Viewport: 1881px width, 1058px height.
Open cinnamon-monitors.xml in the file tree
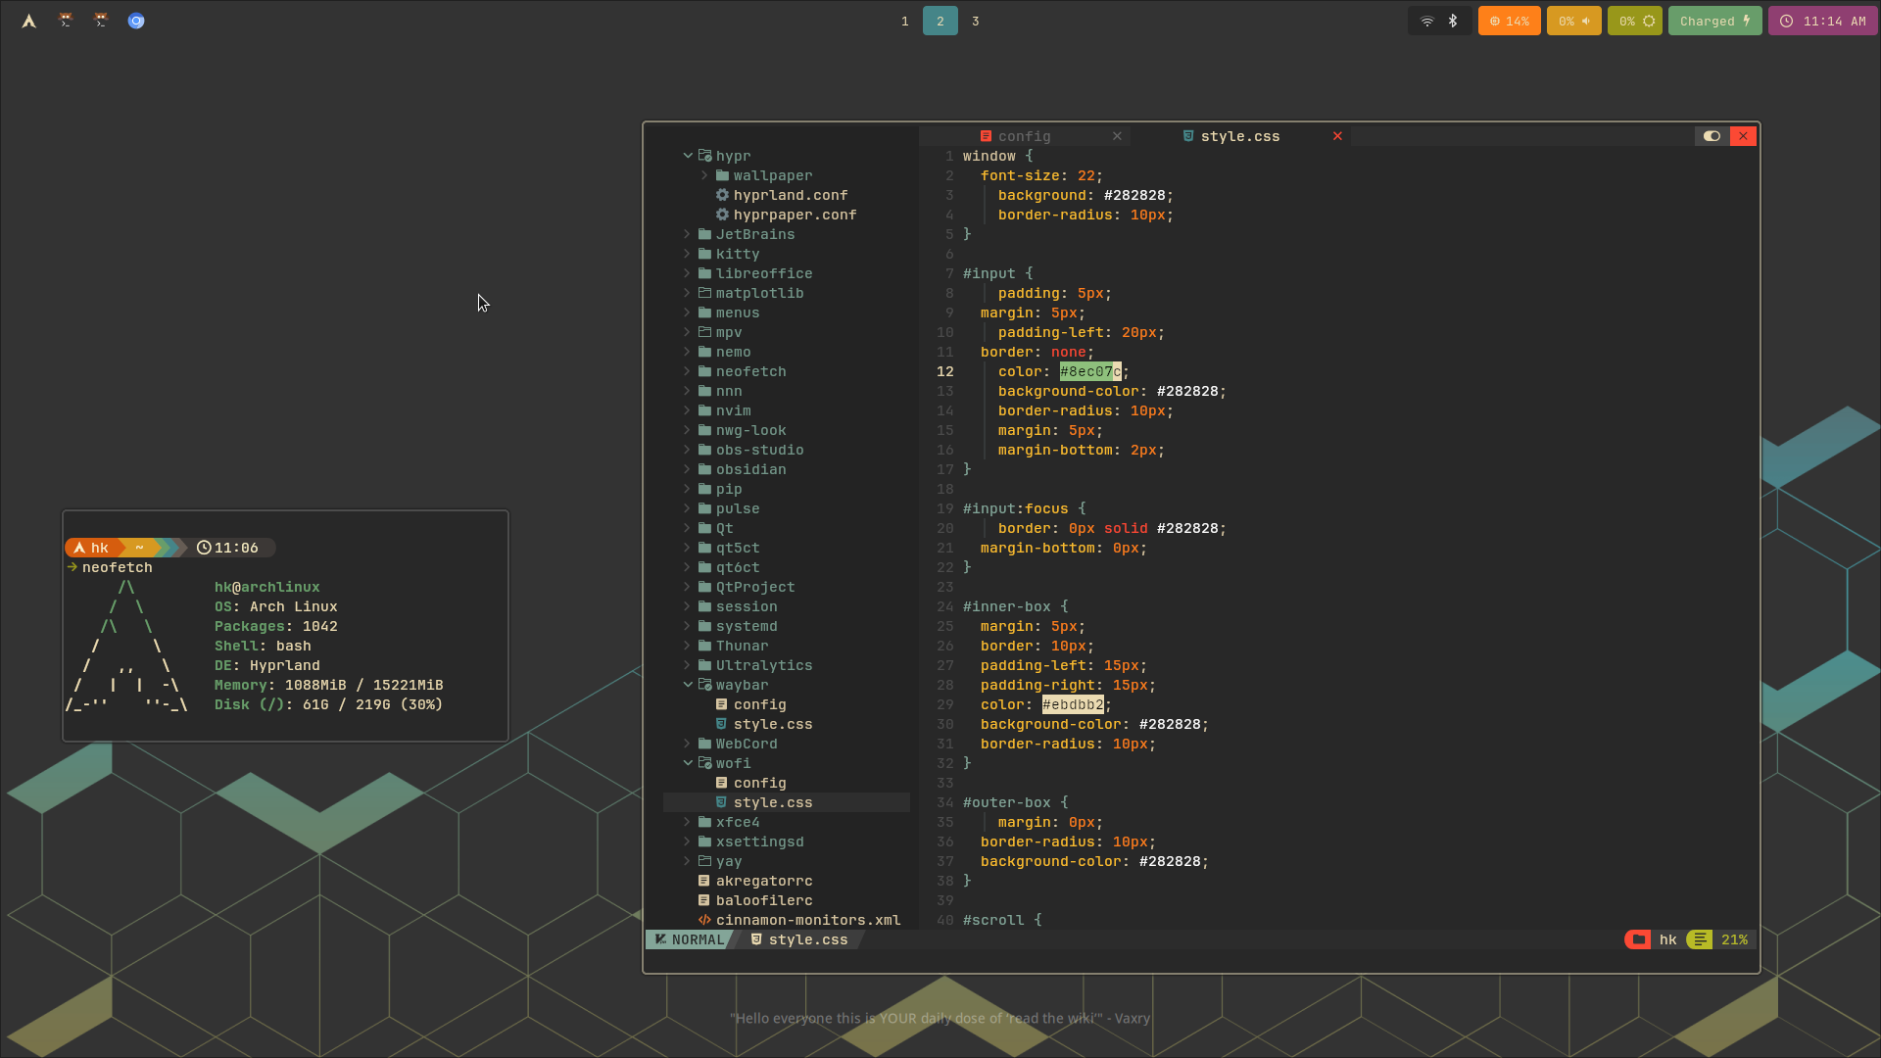pos(807,920)
